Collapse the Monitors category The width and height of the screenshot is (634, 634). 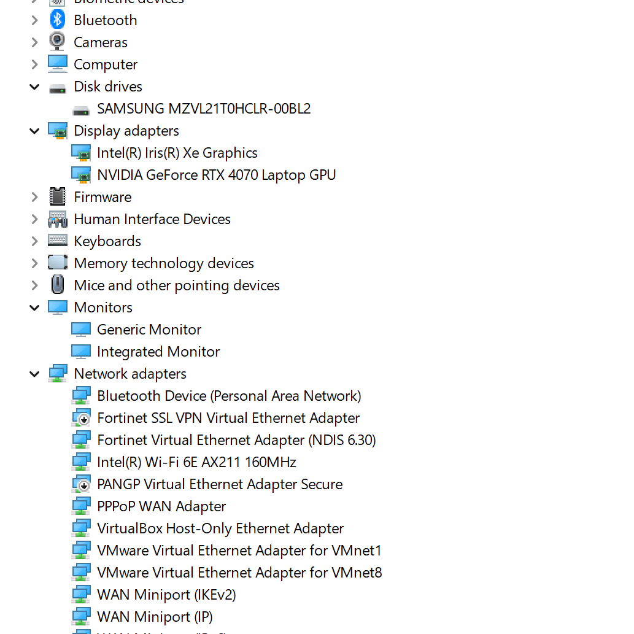(35, 307)
